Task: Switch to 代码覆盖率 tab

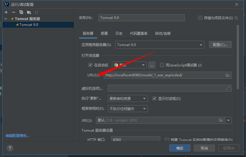Action: click(139, 33)
